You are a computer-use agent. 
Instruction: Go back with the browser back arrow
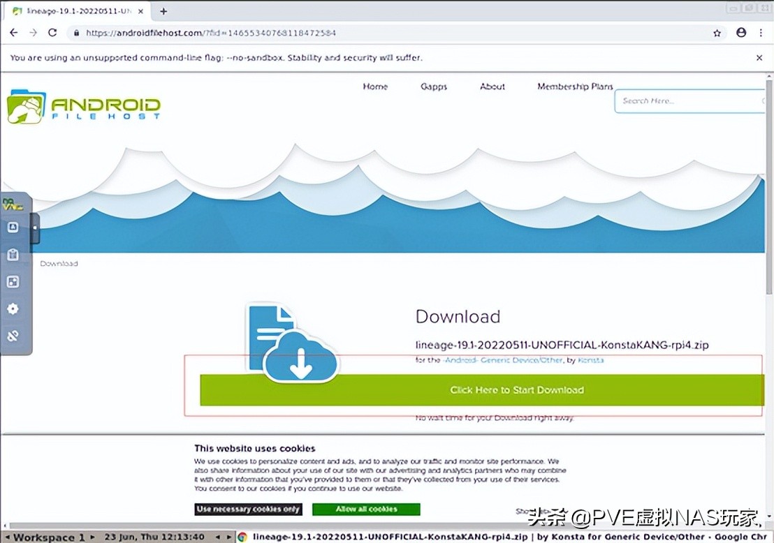coord(14,33)
